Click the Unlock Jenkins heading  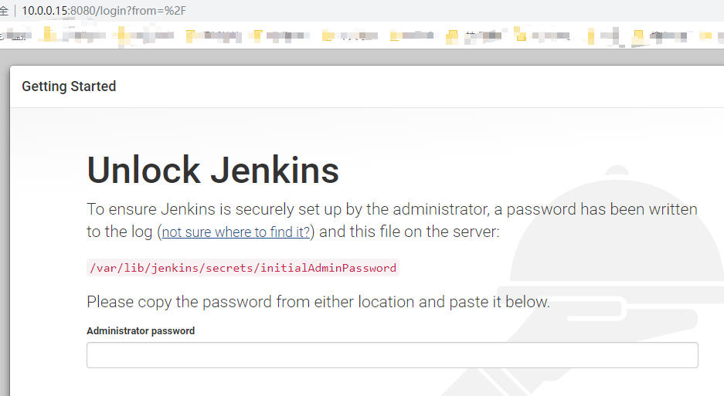coord(212,171)
